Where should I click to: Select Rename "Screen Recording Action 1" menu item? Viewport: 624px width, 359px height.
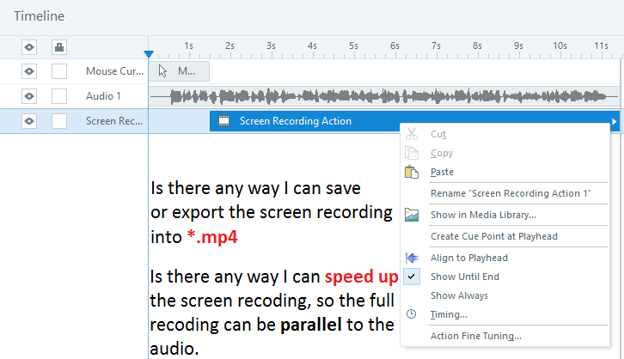click(510, 193)
